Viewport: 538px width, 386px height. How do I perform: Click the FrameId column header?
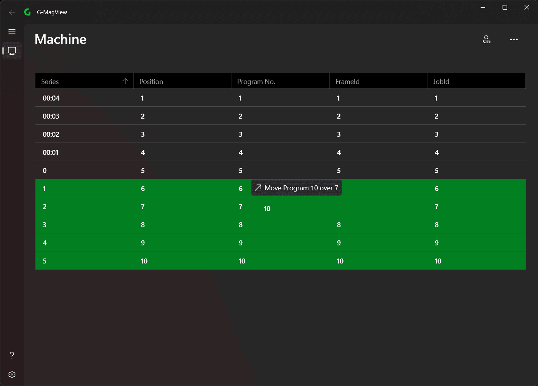(378, 81)
